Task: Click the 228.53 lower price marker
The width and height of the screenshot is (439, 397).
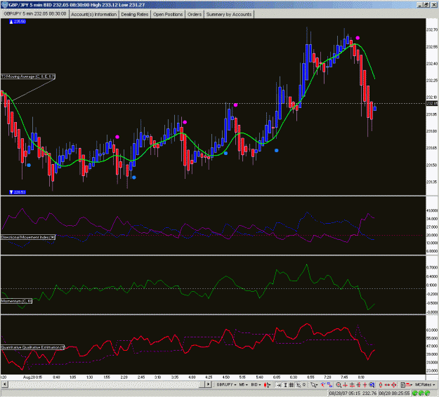Action: click(x=18, y=192)
